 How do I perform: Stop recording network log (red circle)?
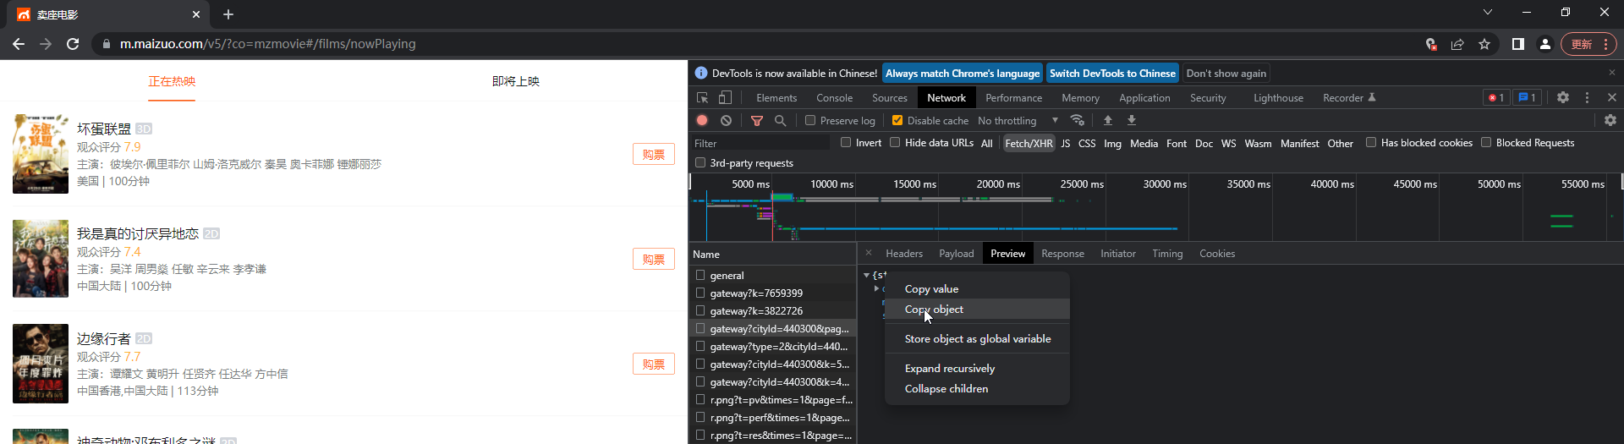702,121
